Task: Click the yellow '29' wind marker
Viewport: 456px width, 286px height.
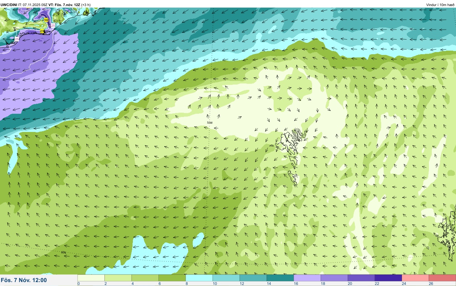Action: [x=42, y=32]
